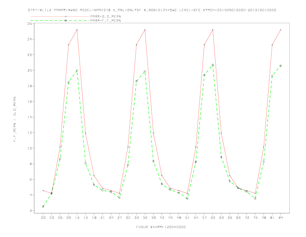This screenshot has height=237, width=306.
Task: Click the green circle data point at hour 60
Action: [213, 65]
